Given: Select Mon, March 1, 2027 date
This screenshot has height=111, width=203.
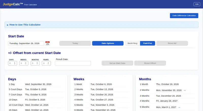Looking at the screenshot, I should click(166, 107).
